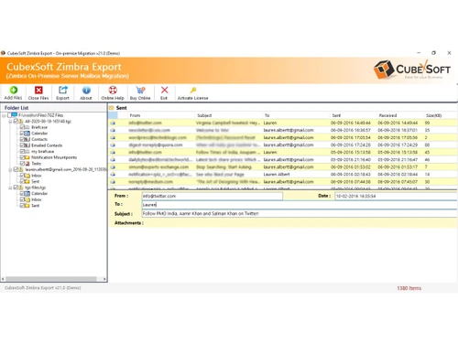Uncheck the Notification Mountpoints checkbox

pyautogui.click(x=22, y=157)
